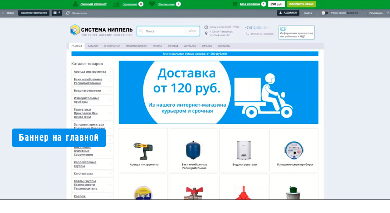Viewport: 390px width, 213px height.
Task: Click the Доставка от 120 руб. banner
Action: coord(218,92)
